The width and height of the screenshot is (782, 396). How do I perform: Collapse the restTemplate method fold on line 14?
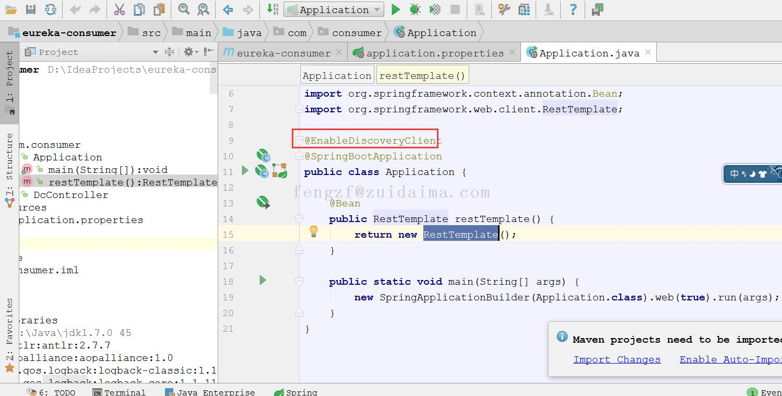[299, 218]
